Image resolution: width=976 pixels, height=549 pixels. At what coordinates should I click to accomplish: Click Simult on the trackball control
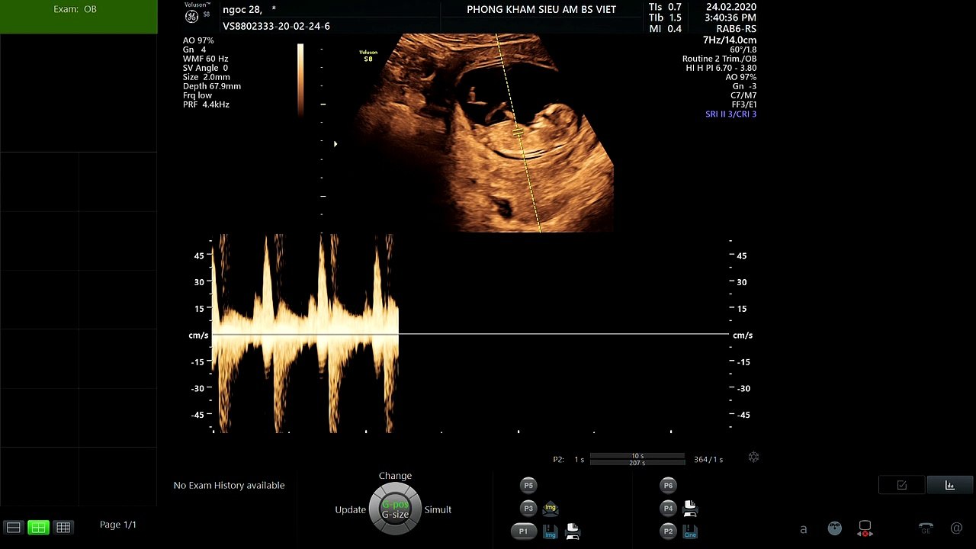pyautogui.click(x=438, y=509)
